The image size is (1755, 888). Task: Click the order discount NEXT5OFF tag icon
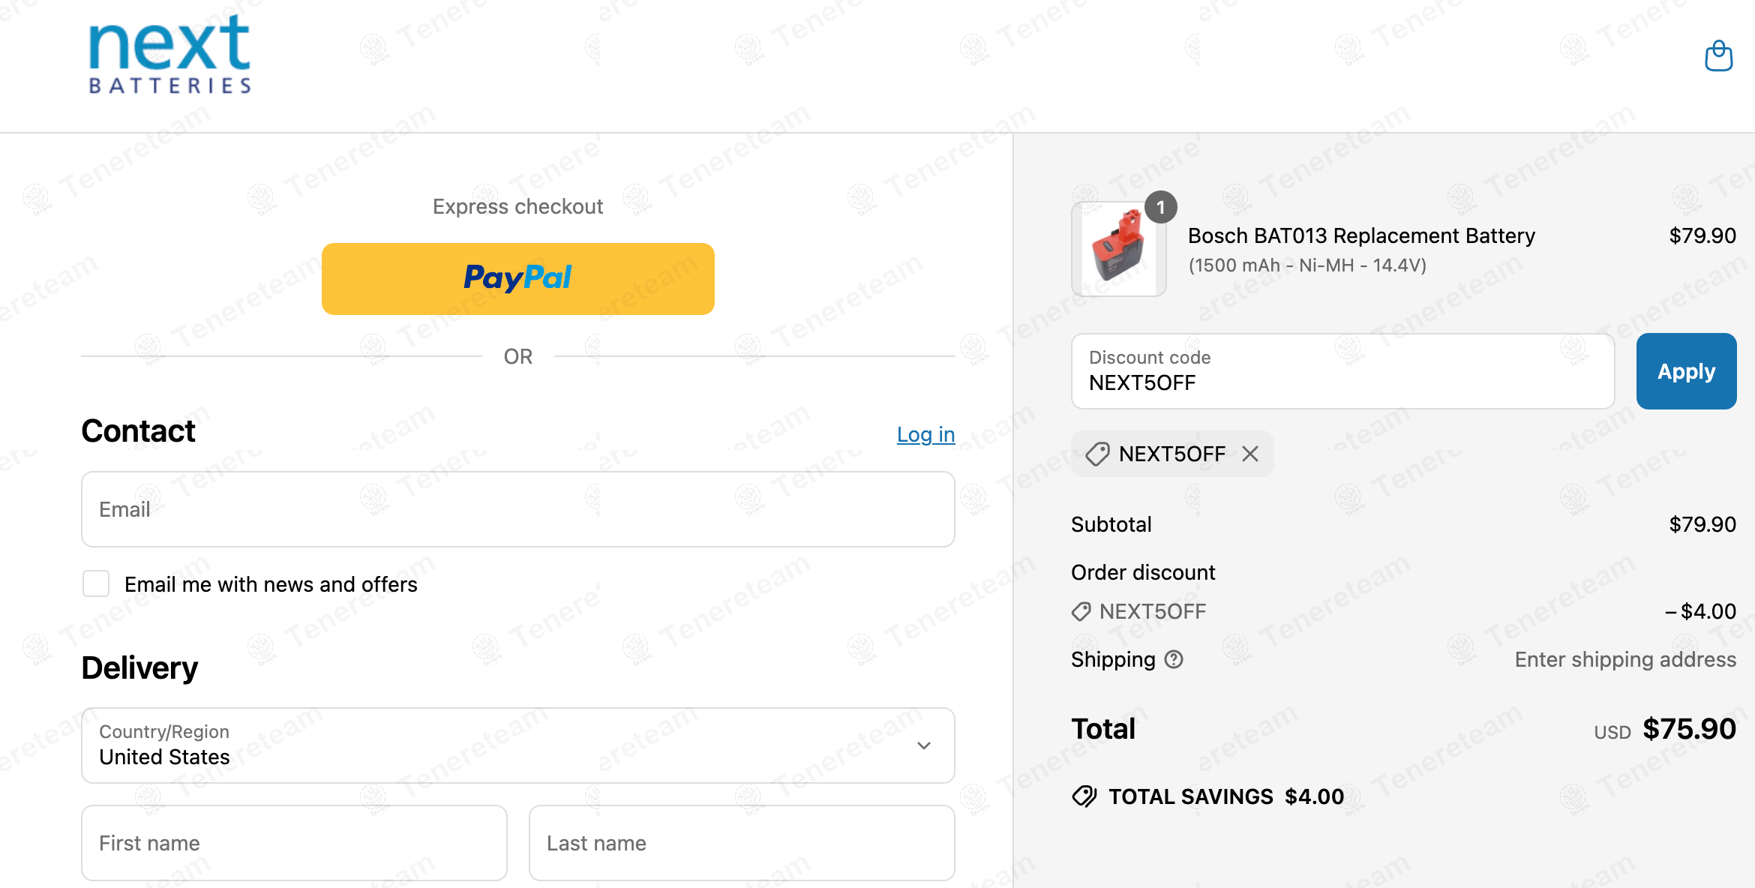(1081, 612)
